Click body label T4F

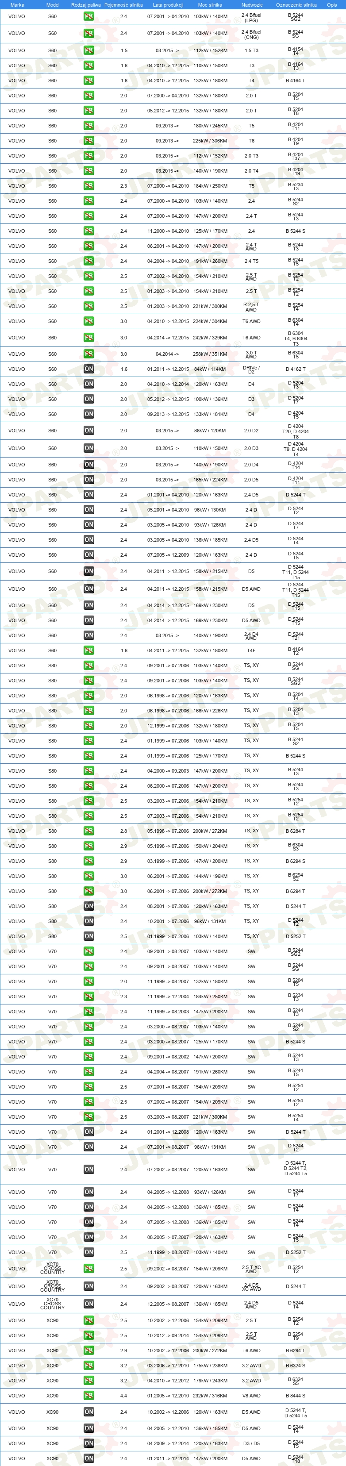pos(251,650)
